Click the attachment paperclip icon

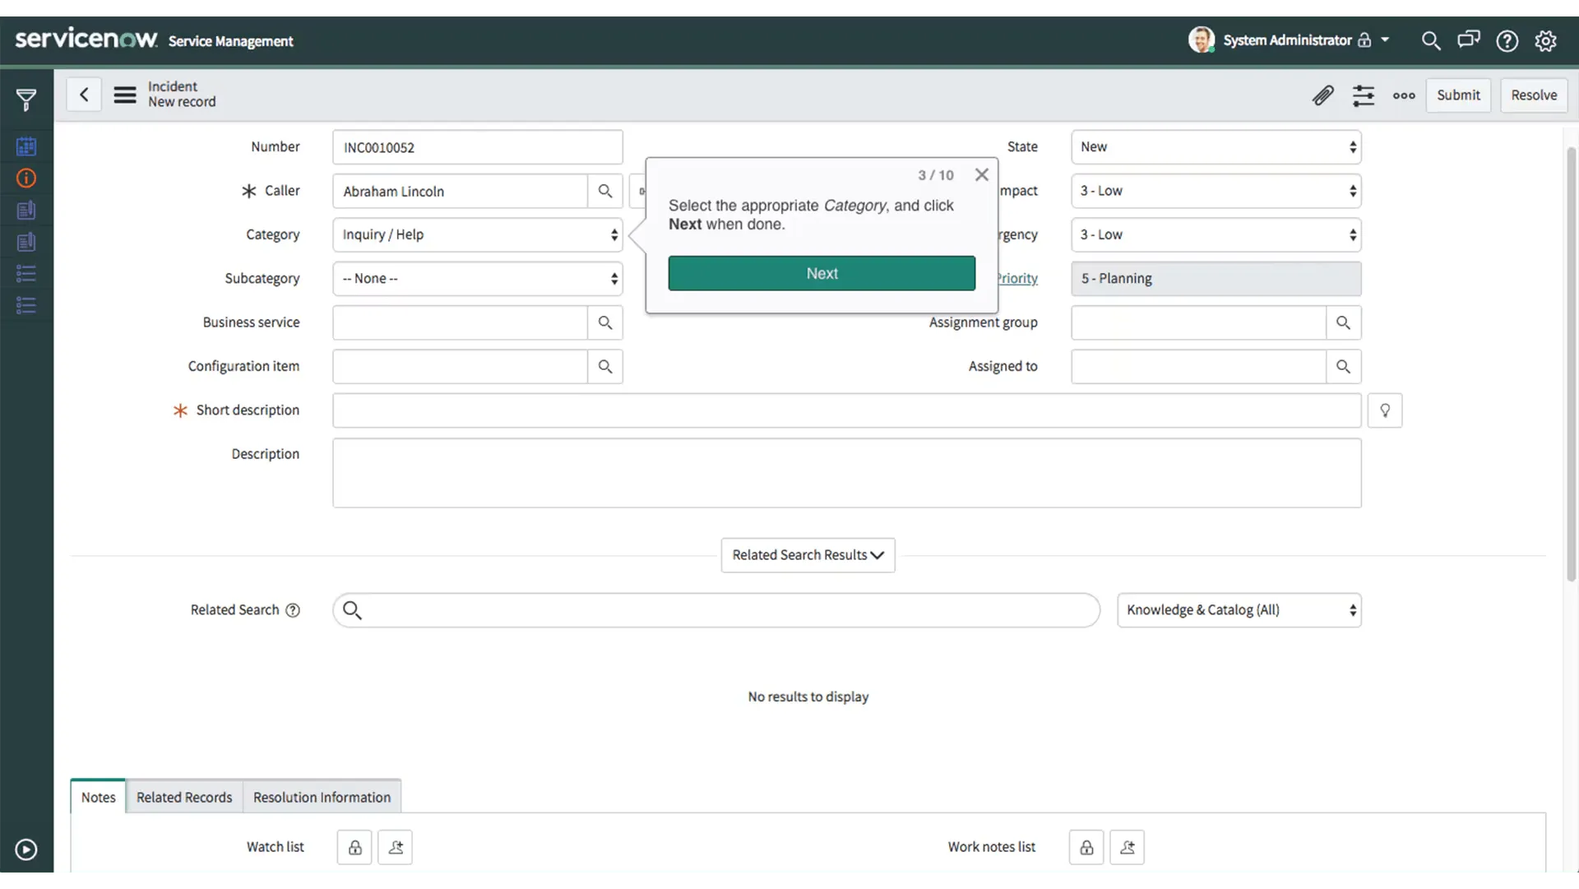click(1322, 95)
